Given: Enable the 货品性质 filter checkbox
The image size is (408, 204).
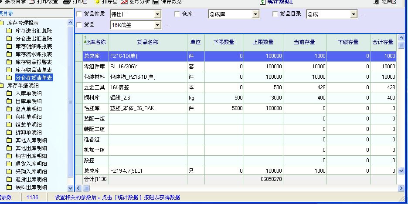Looking at the screenshot, I should click(79, 14).
